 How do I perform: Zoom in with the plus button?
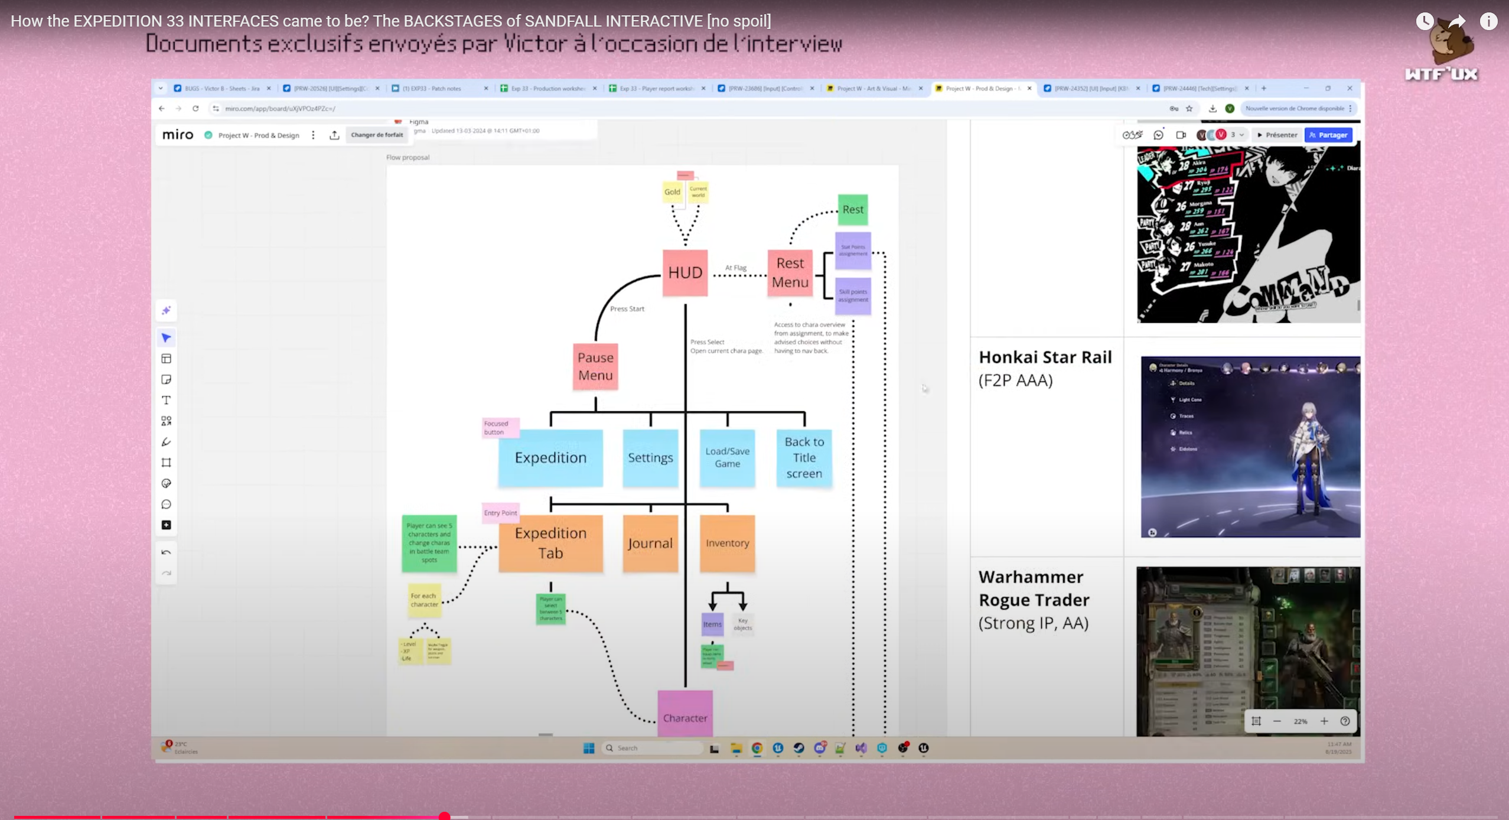pyautogui.click(x=1324, y=721)
